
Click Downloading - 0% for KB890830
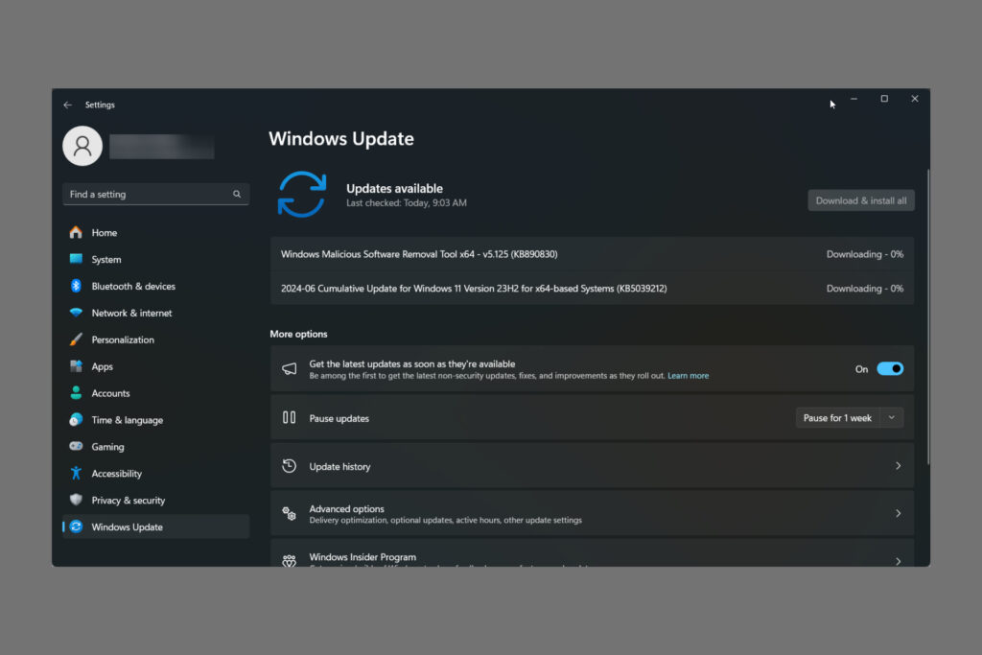(x=864, y=254)
